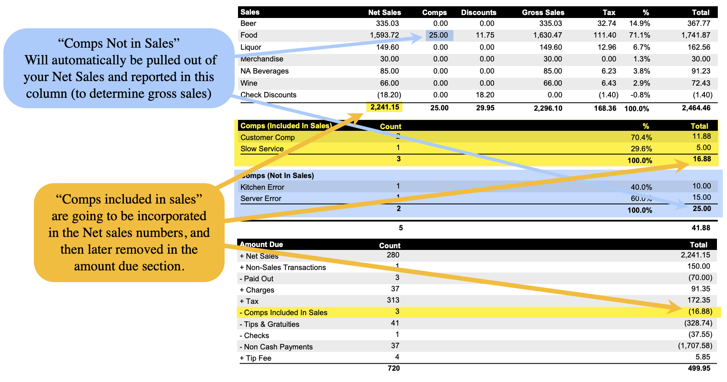Select the Customer Comp row label

268,138
